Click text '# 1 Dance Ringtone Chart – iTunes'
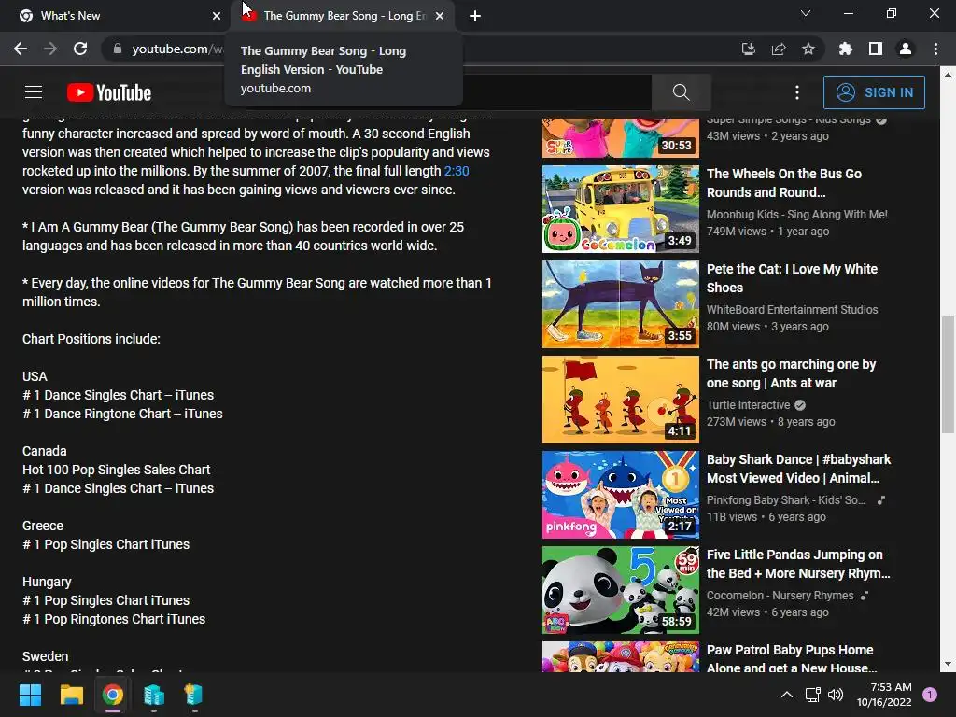956x717 pixels. point(122,414)
